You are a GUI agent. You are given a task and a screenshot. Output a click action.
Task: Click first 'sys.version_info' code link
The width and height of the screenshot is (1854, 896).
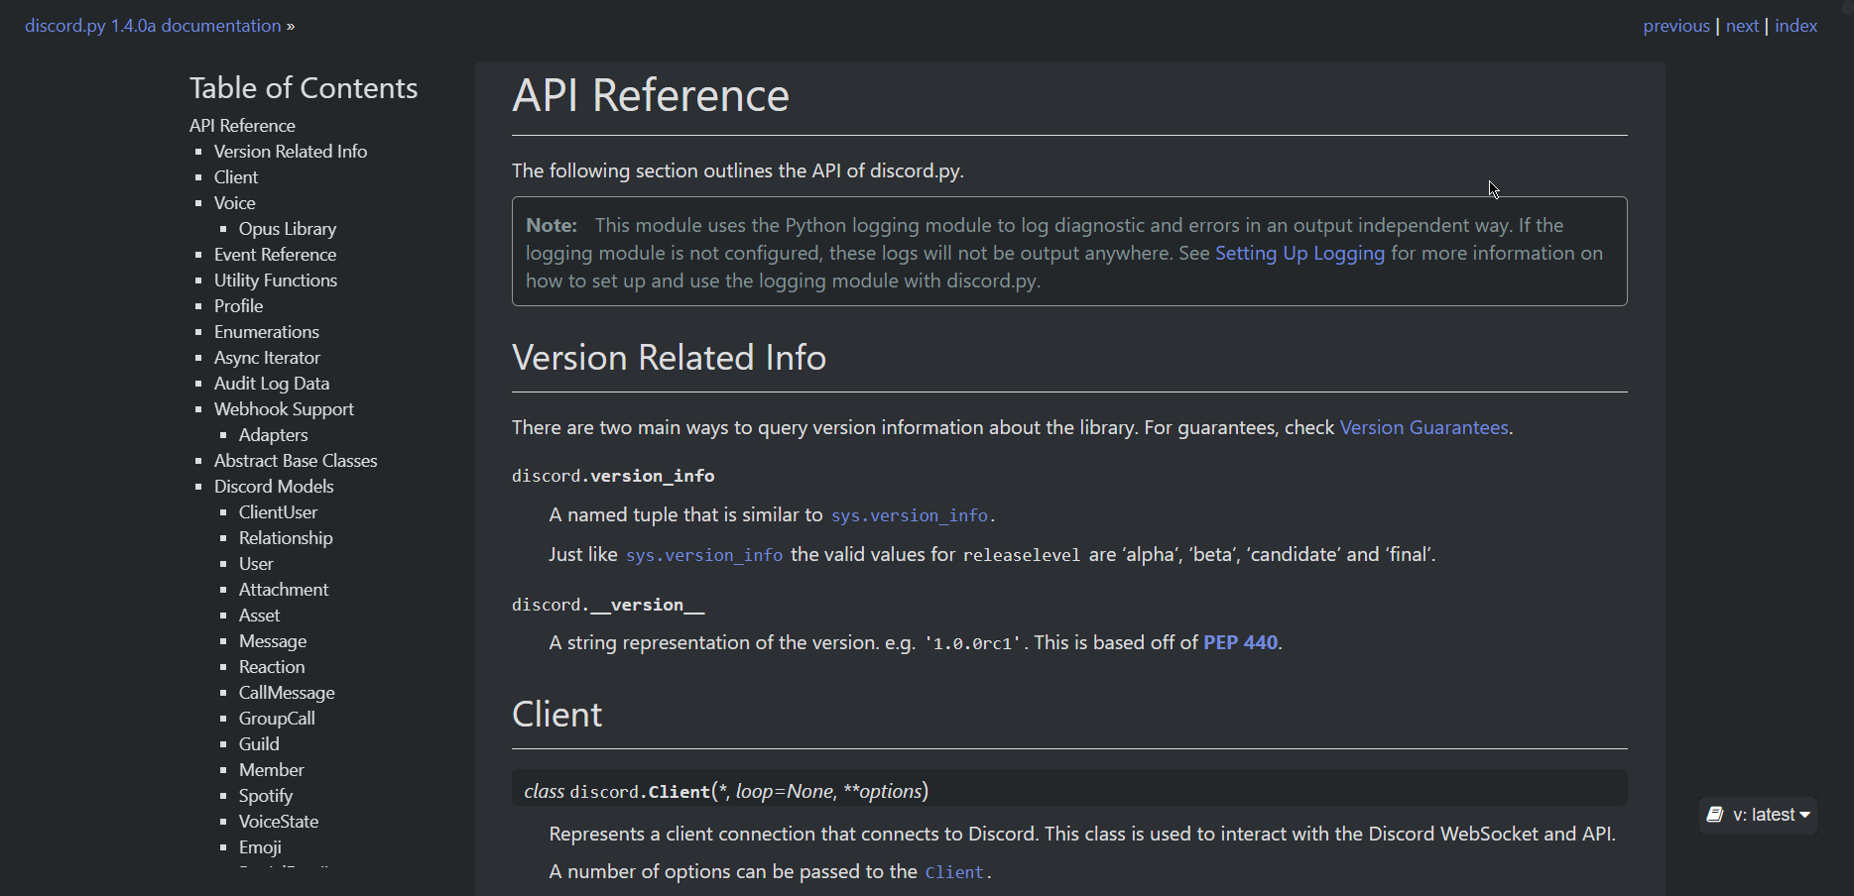pyautogui.click(x=909, y=515)
